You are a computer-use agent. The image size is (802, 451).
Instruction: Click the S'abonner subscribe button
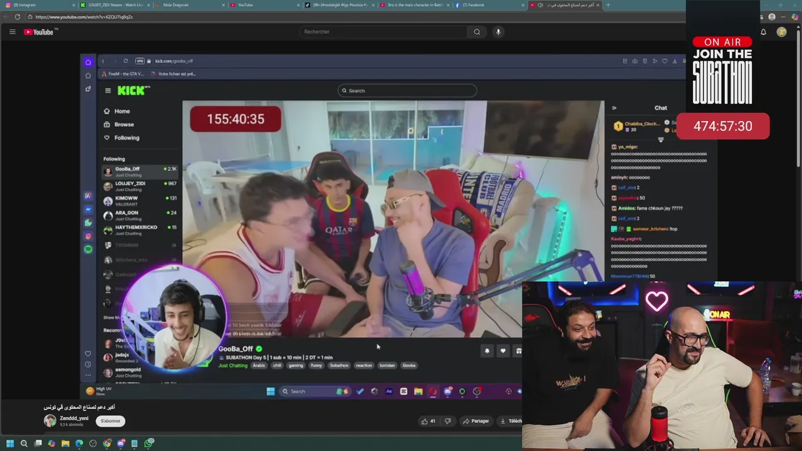click(111, 421)
